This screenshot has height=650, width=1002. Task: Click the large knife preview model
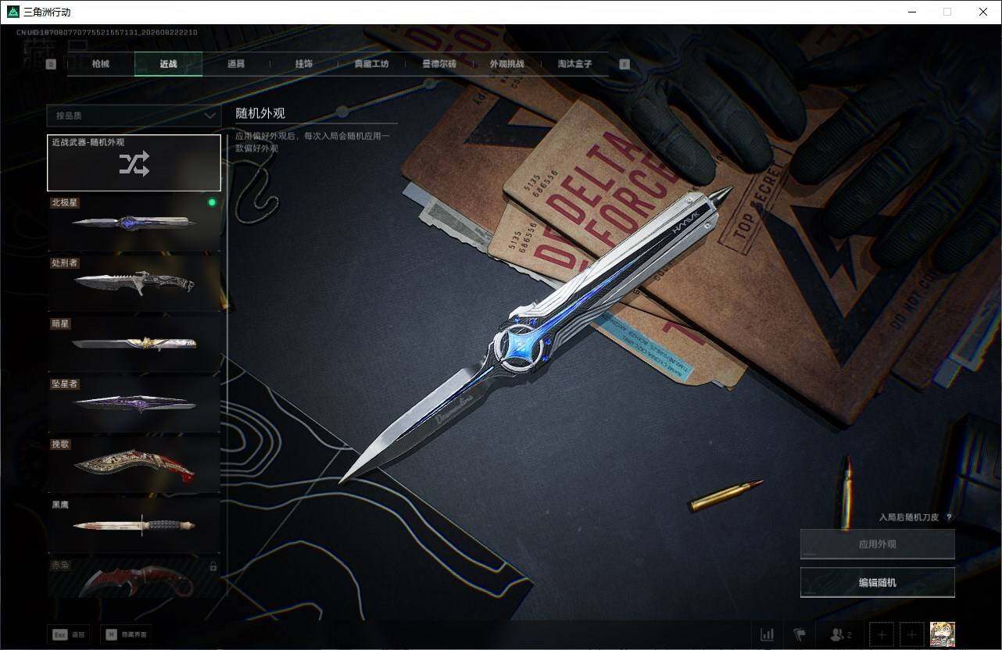(536, 335)
